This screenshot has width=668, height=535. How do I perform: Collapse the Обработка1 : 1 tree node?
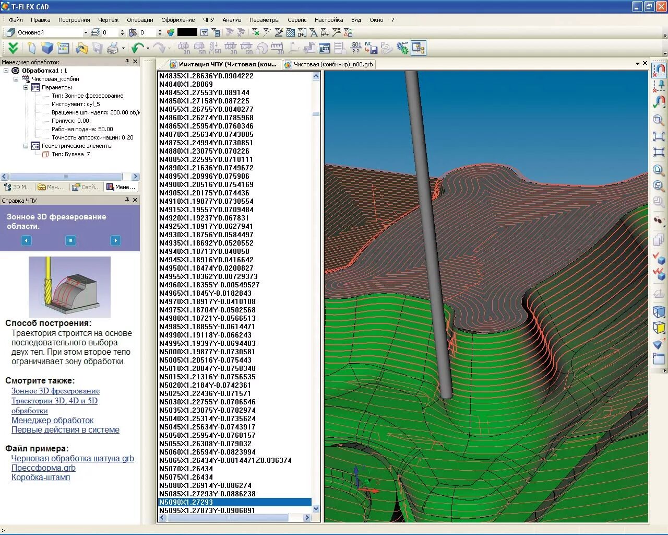pyautogui.click(x=6, y=71)
